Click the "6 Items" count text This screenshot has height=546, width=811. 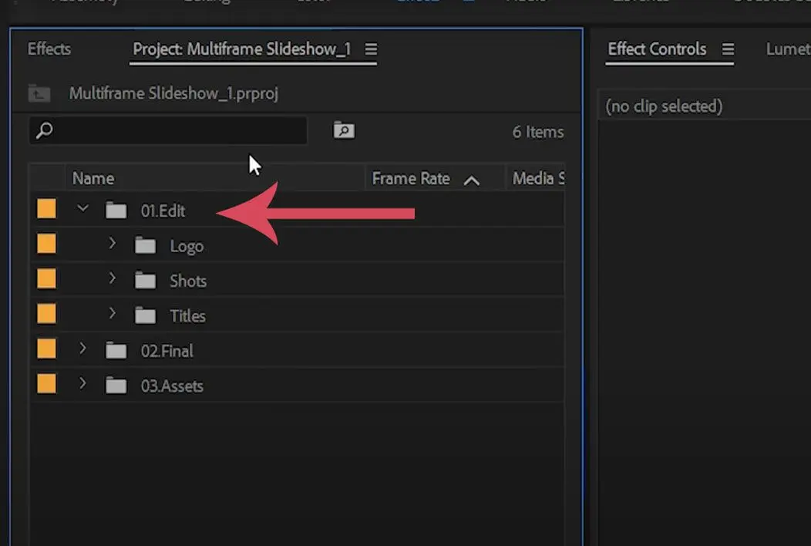click(x=538, y=132)
